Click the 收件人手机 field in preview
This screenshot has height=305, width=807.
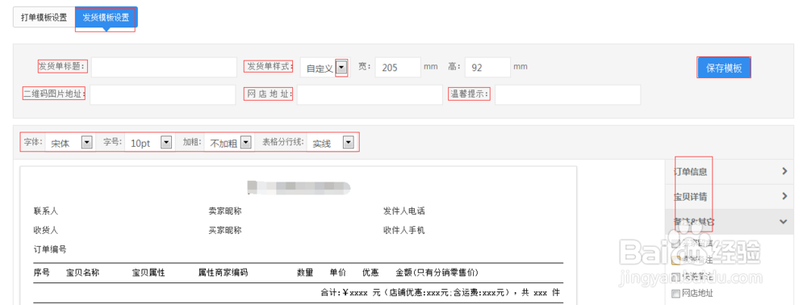click(x=404, y=230)
